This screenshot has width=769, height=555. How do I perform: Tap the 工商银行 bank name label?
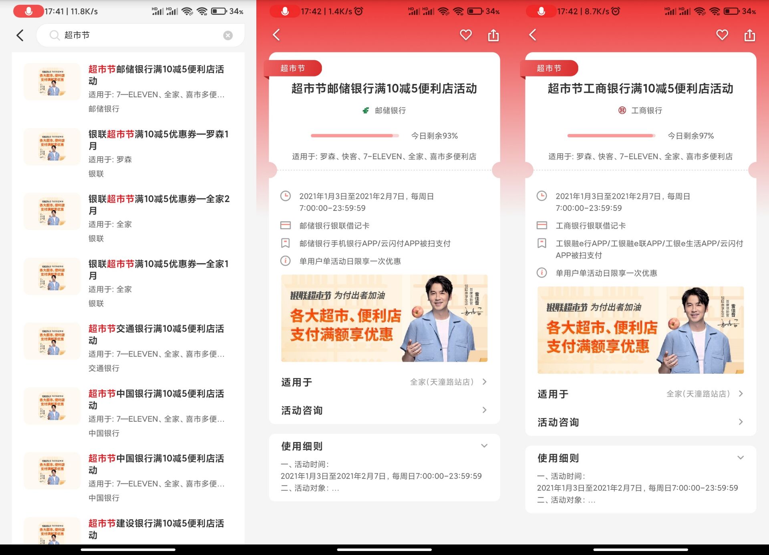click(646, 110)
